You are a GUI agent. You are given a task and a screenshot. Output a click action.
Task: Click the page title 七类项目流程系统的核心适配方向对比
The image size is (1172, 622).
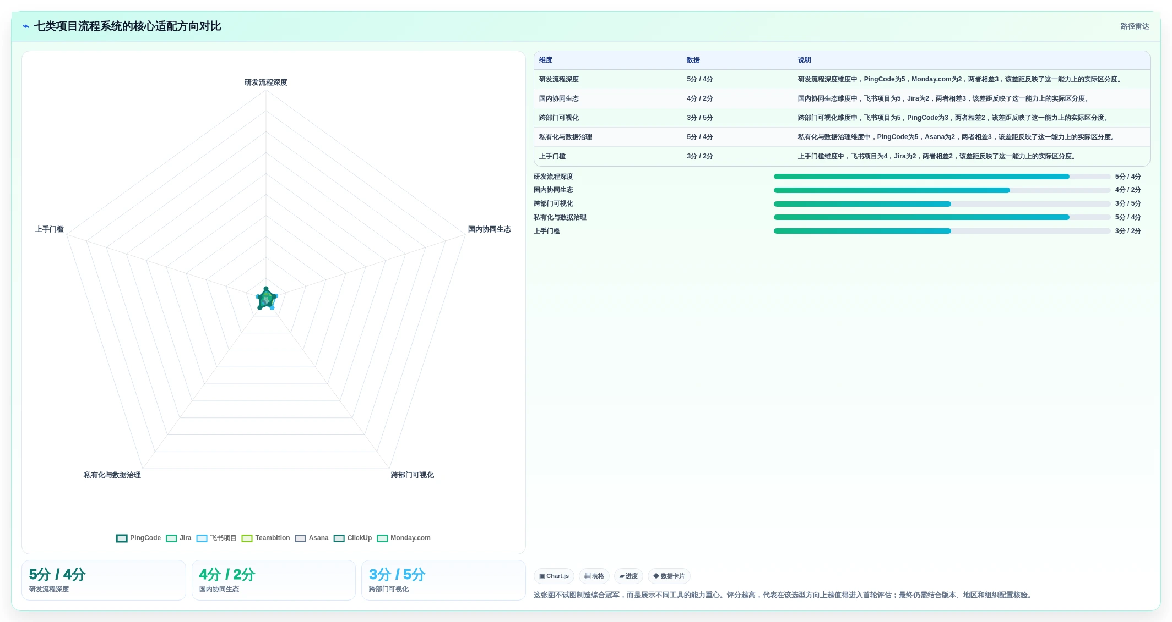click(x=127, y=26)
